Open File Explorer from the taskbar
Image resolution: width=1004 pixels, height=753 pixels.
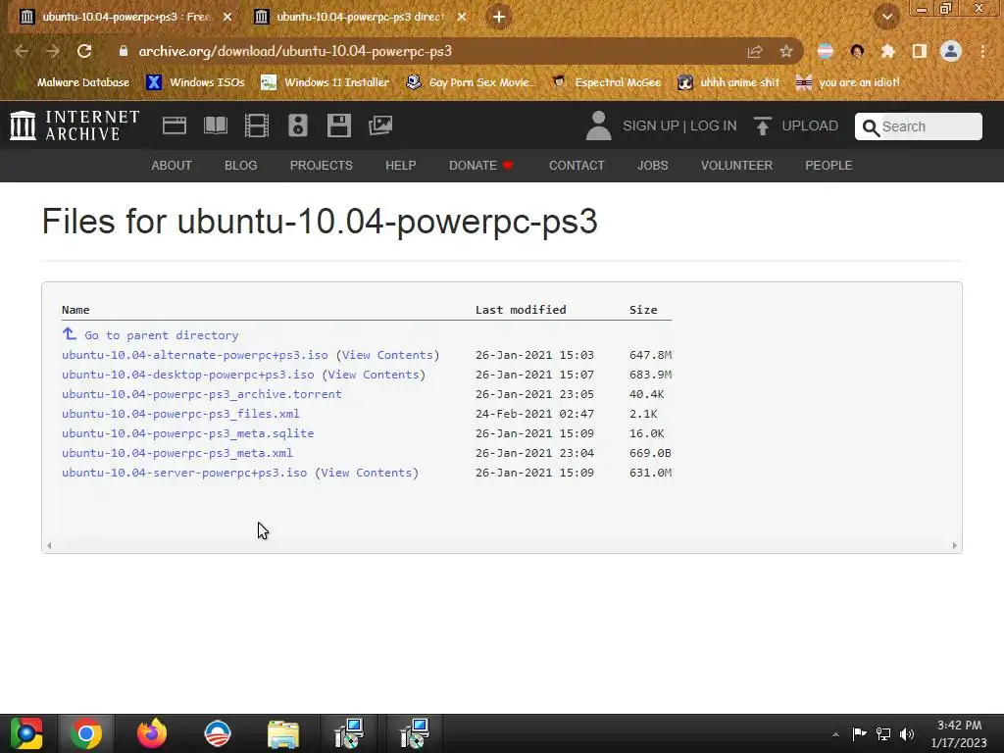click(x=283, y=733)
